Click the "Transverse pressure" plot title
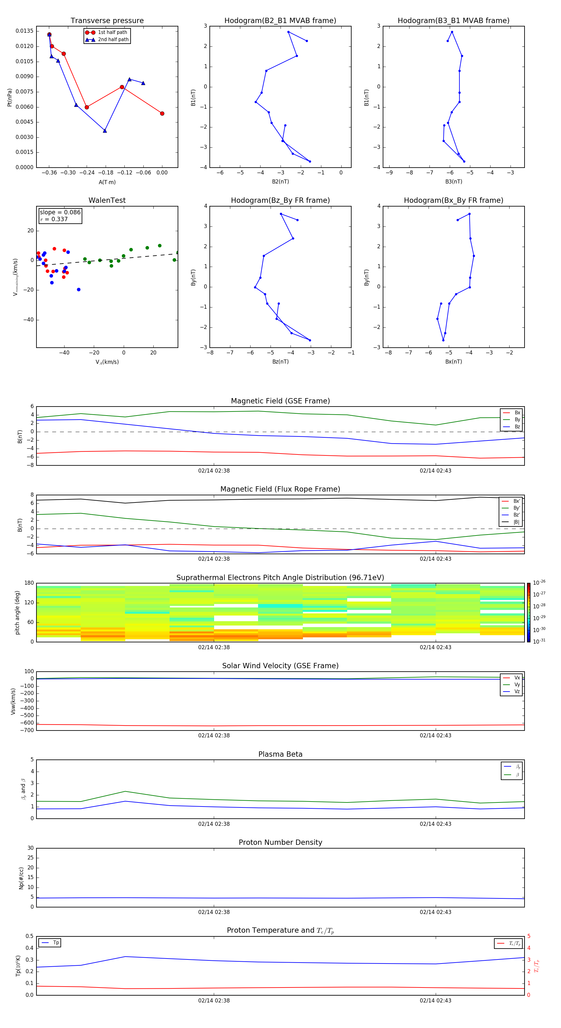This screenshot has height=1028, width=561. [x=107, y=21]
